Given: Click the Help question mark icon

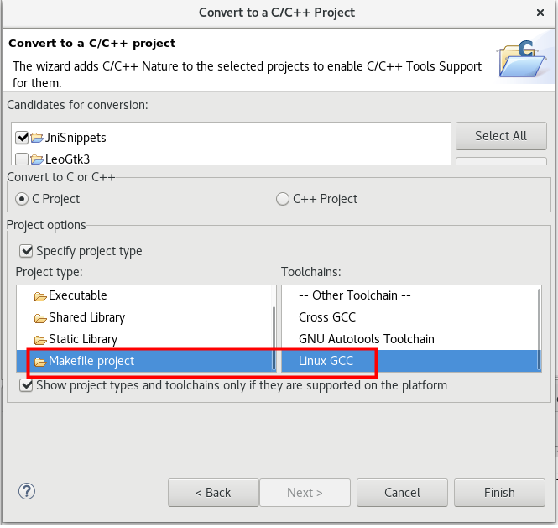Looking at the screenshot, I should click(x=27, y=491).
